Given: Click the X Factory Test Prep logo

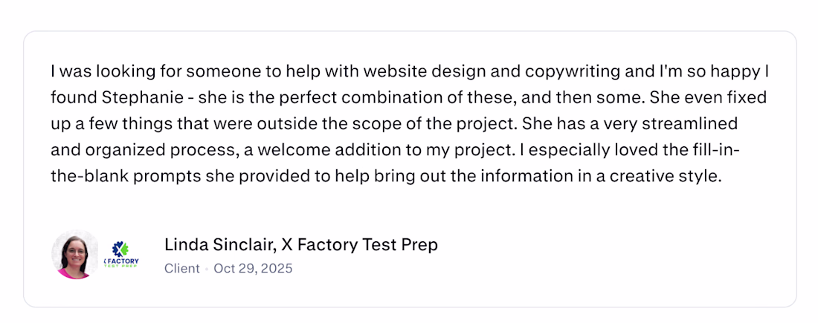Looking at the screenshot, I should (x=121, y=255).
